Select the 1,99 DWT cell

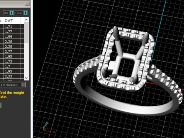[x=12, y=36]
